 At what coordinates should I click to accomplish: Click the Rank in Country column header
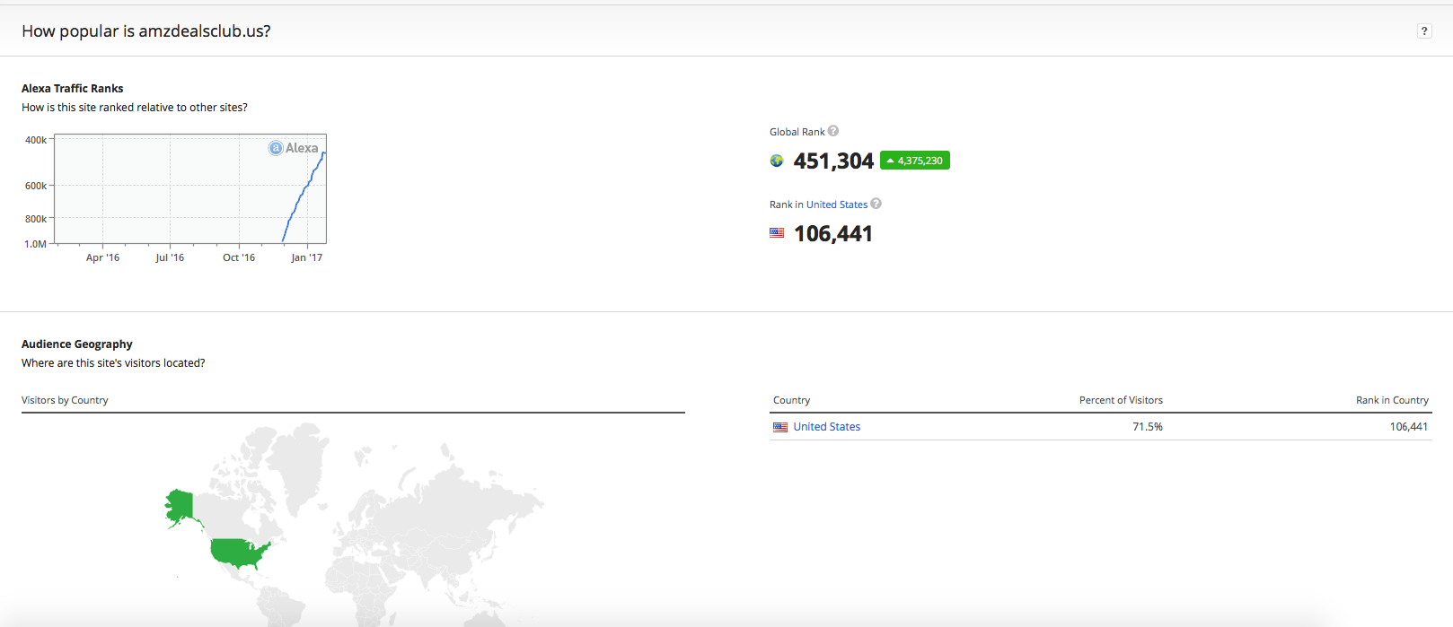(1392, 400)
